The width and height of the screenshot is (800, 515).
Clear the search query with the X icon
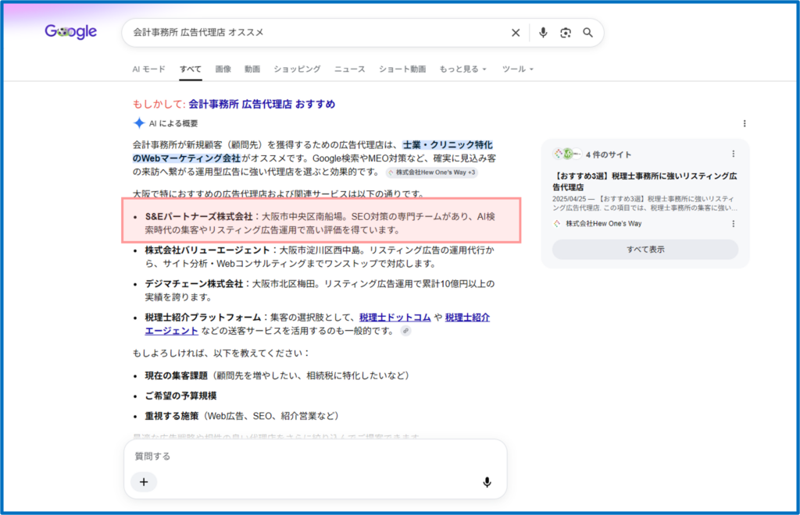(516, 33)
